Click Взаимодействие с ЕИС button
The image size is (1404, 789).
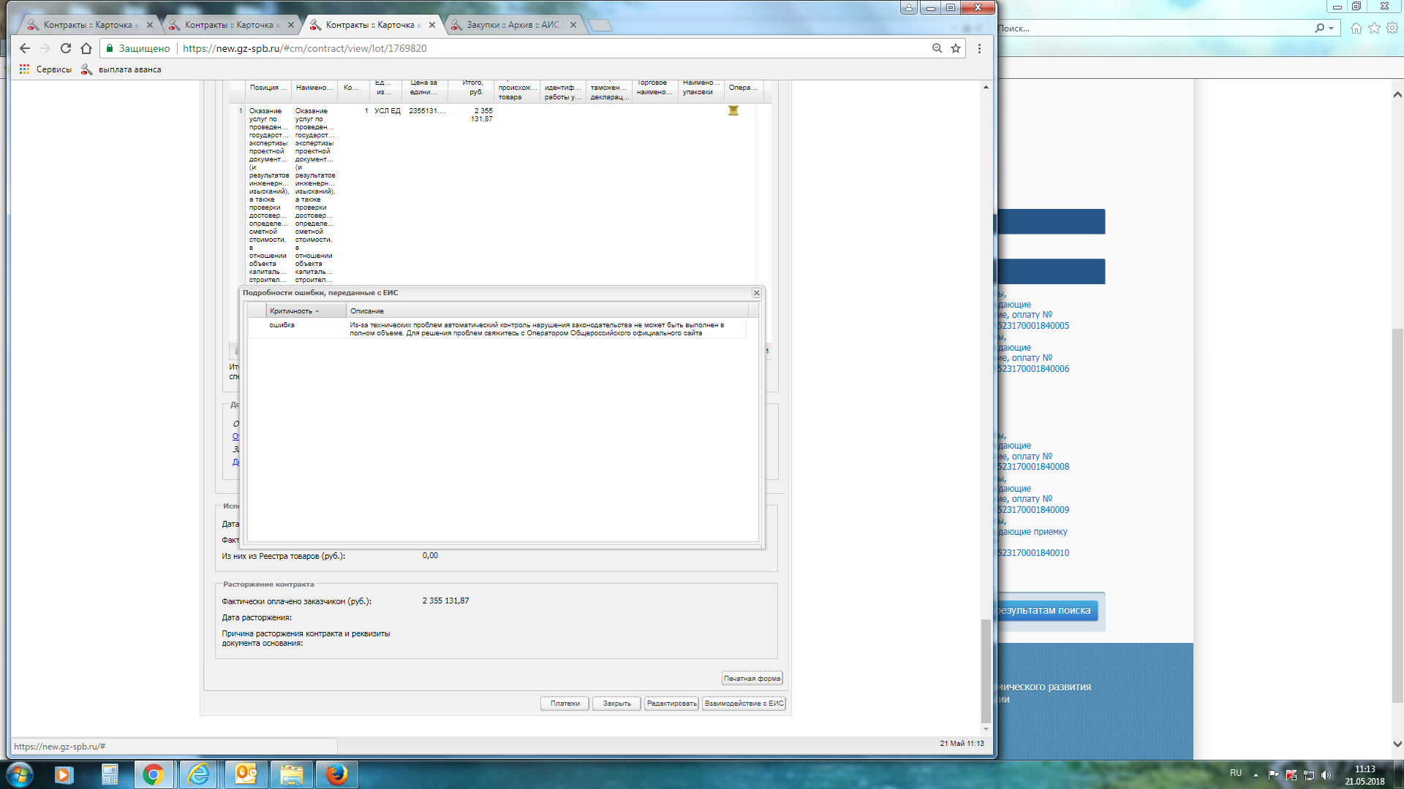[x=744, y=704]
